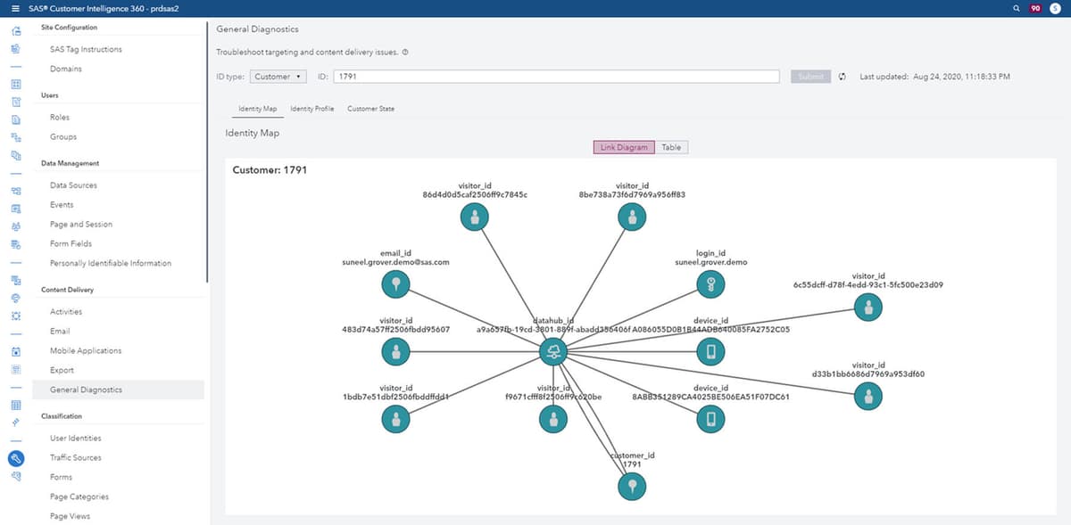Open Form Fields settings
The height and width of the screenshot is (525, 1071).
coord(71,243)
